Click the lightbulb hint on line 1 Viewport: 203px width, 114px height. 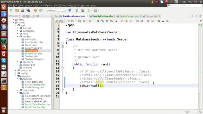click(x=58, y=25)
